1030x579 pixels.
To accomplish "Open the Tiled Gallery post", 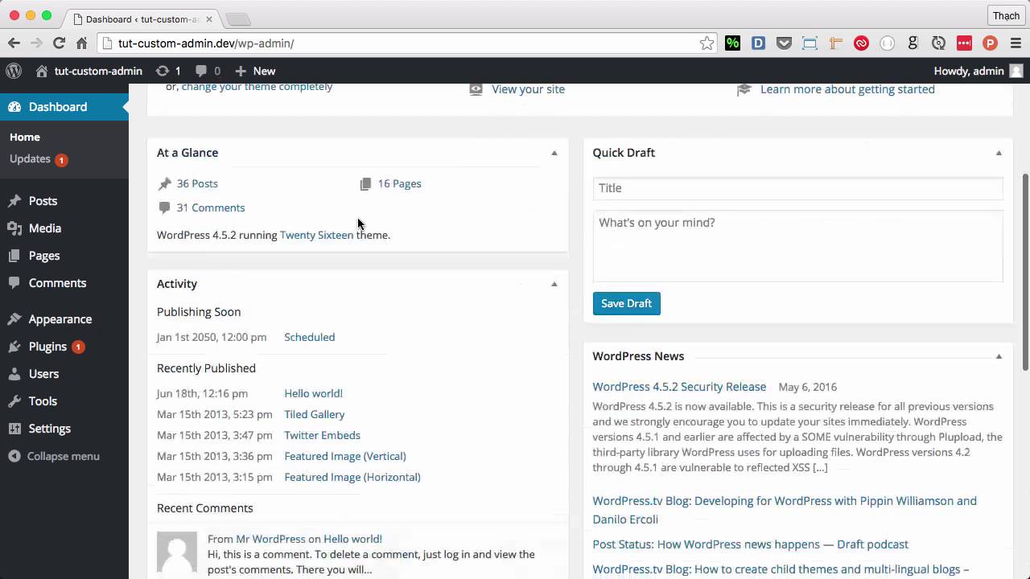I will click(x=314, y=414).
